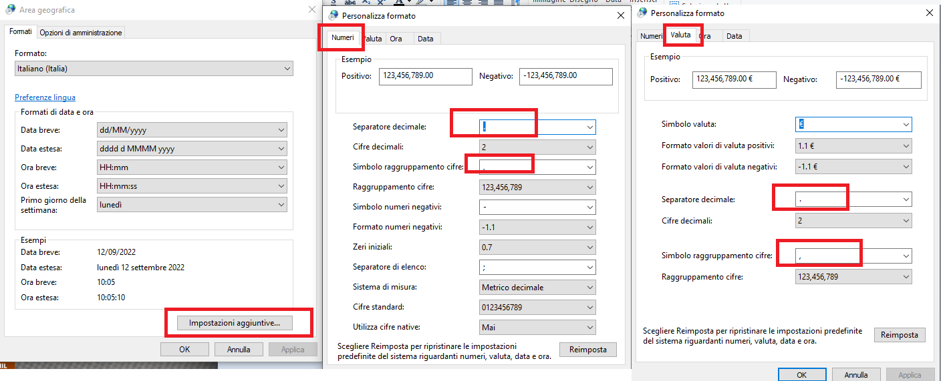Expand the Simbolo numeri negativi combo box
Screen dimensions: 941x381
click(x=537, y=207)
